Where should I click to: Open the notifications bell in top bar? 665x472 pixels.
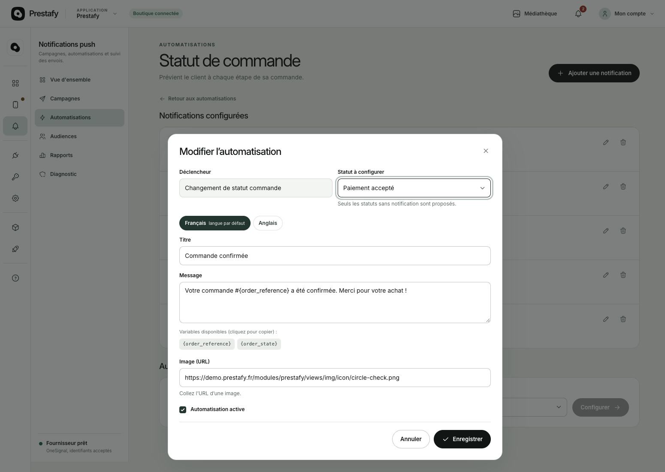tap(578, 14)
